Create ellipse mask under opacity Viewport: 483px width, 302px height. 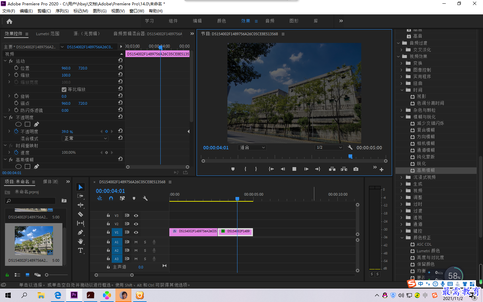18,124
